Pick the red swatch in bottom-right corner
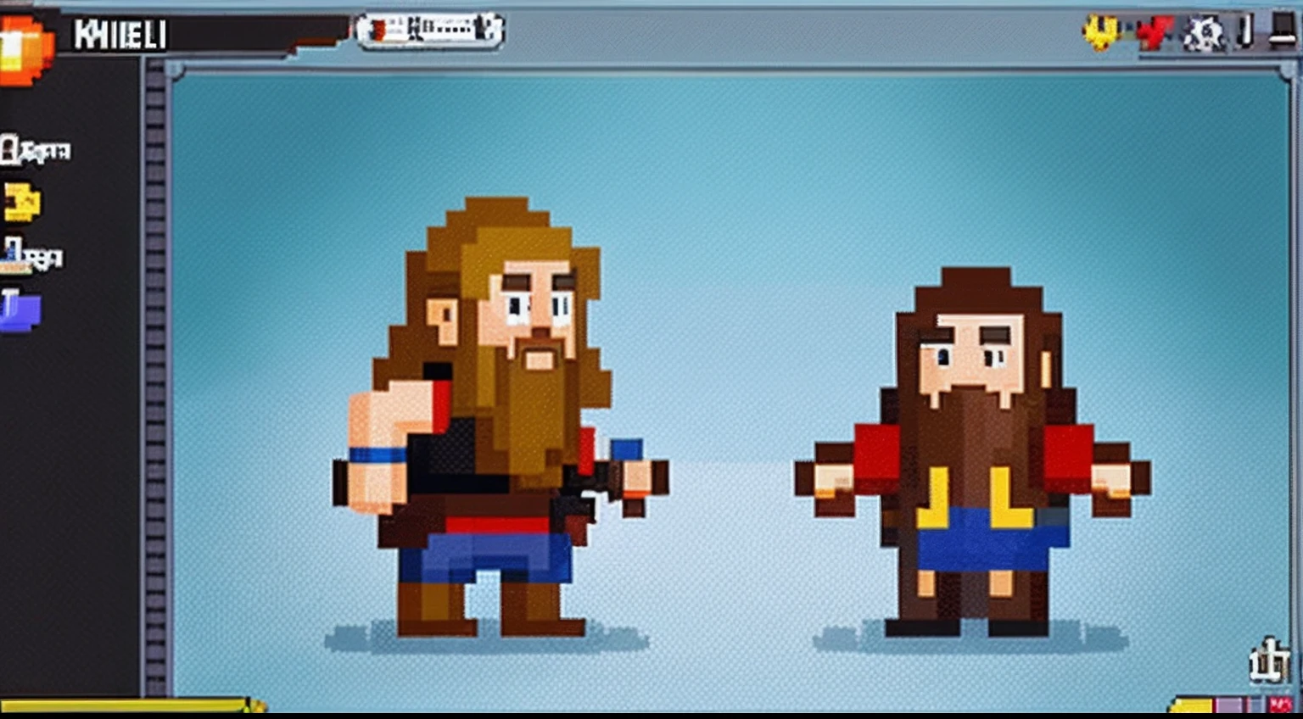The height and width of the screenshot is (719, 1303). 1279,705
